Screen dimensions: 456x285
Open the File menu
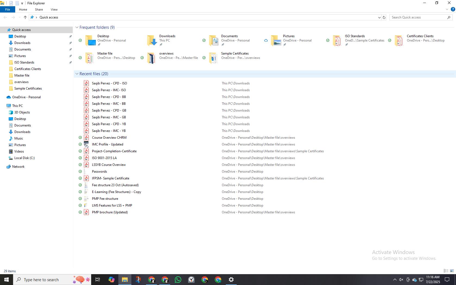[8, 9]
